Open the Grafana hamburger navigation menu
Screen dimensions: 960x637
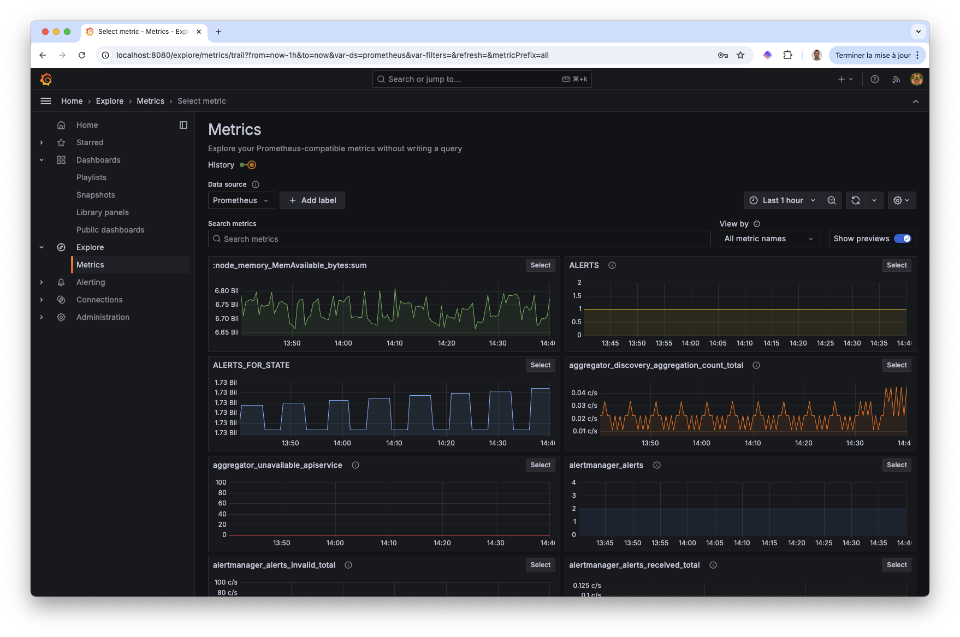tap(45, 101)
